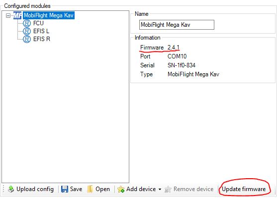277x198 pixels.
Task: Click firmware version value 2.4.1
Action: point(173,48)
